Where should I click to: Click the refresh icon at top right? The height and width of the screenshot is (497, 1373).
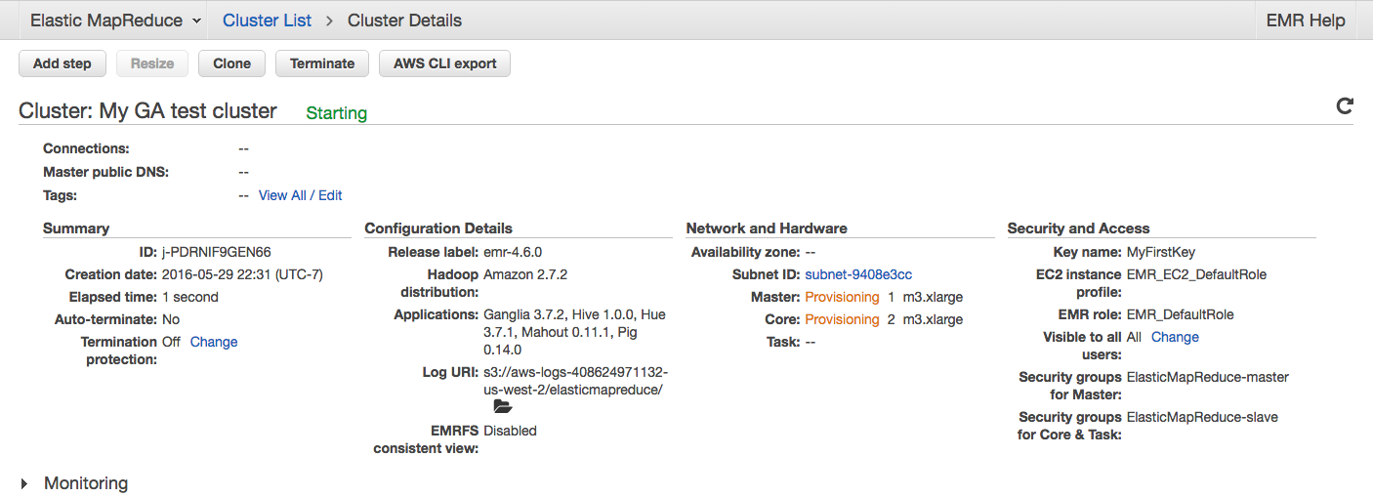click(1345, 106)
